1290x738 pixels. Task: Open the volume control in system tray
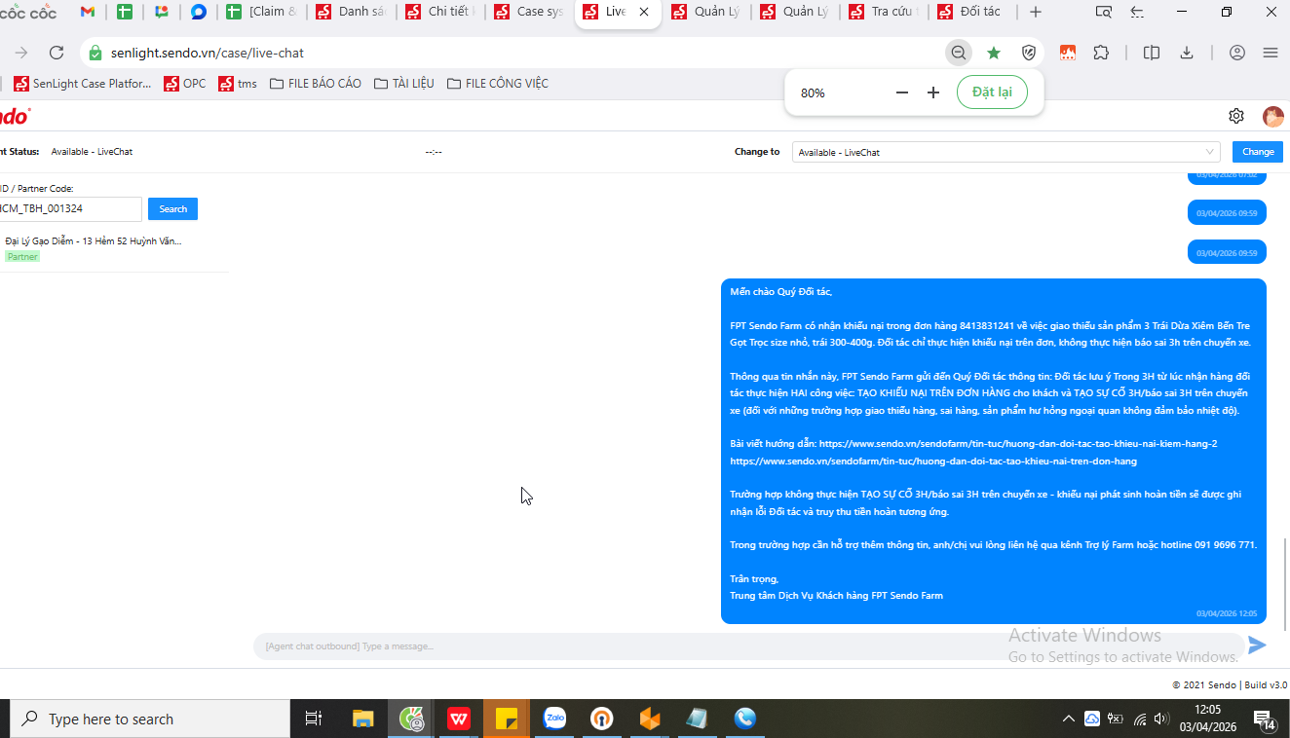pyautogui.click(x=1160, y=719)
